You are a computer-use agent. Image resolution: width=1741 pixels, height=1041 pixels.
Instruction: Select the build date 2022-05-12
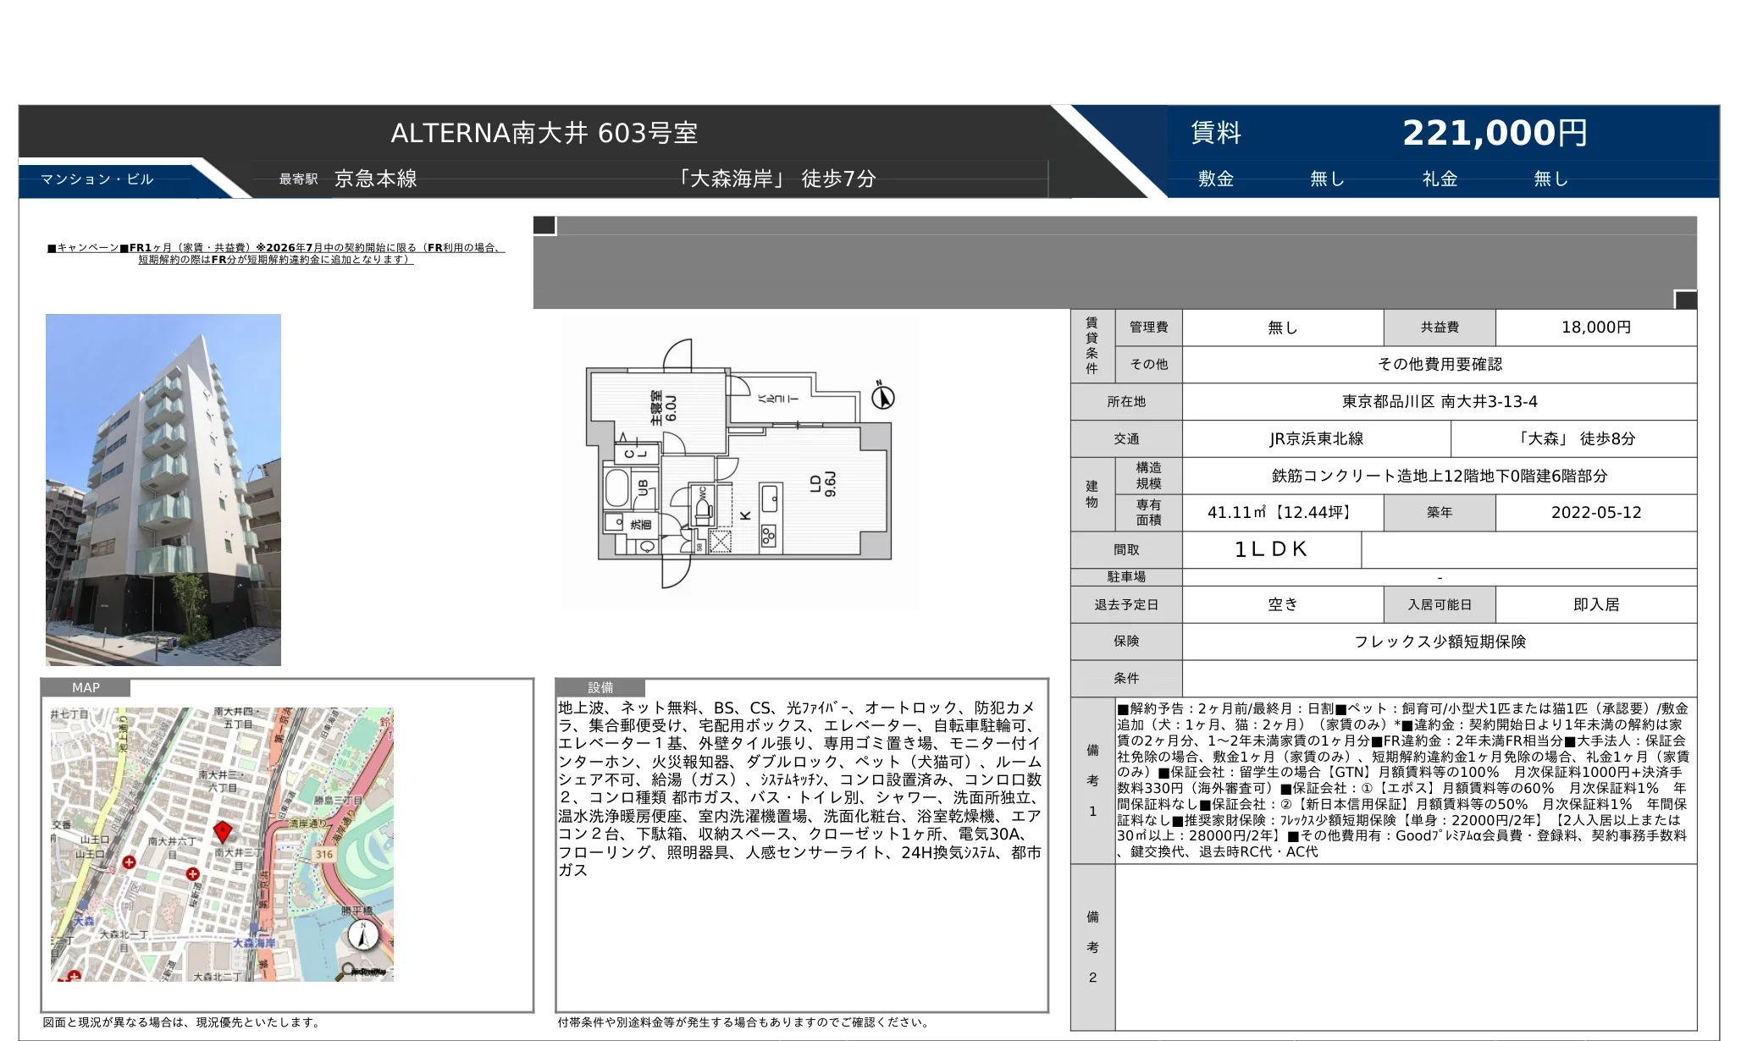pyautogui.click(x=1596, y=513)
